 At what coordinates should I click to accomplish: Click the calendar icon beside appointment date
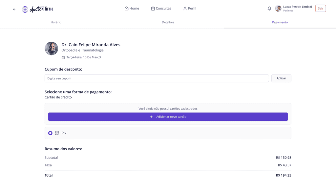pos(63,57)
